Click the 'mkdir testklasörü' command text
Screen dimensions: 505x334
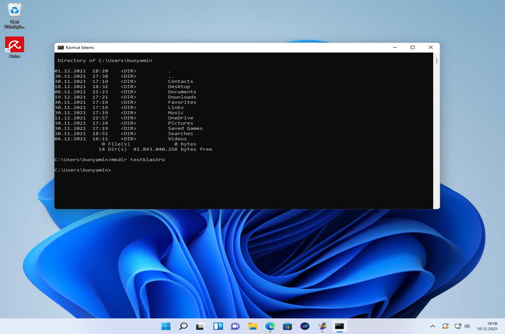[x=138, y=160]
